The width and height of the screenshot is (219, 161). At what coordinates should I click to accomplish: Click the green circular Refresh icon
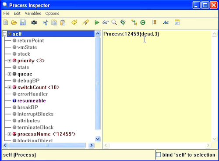(x=143, y=22)
